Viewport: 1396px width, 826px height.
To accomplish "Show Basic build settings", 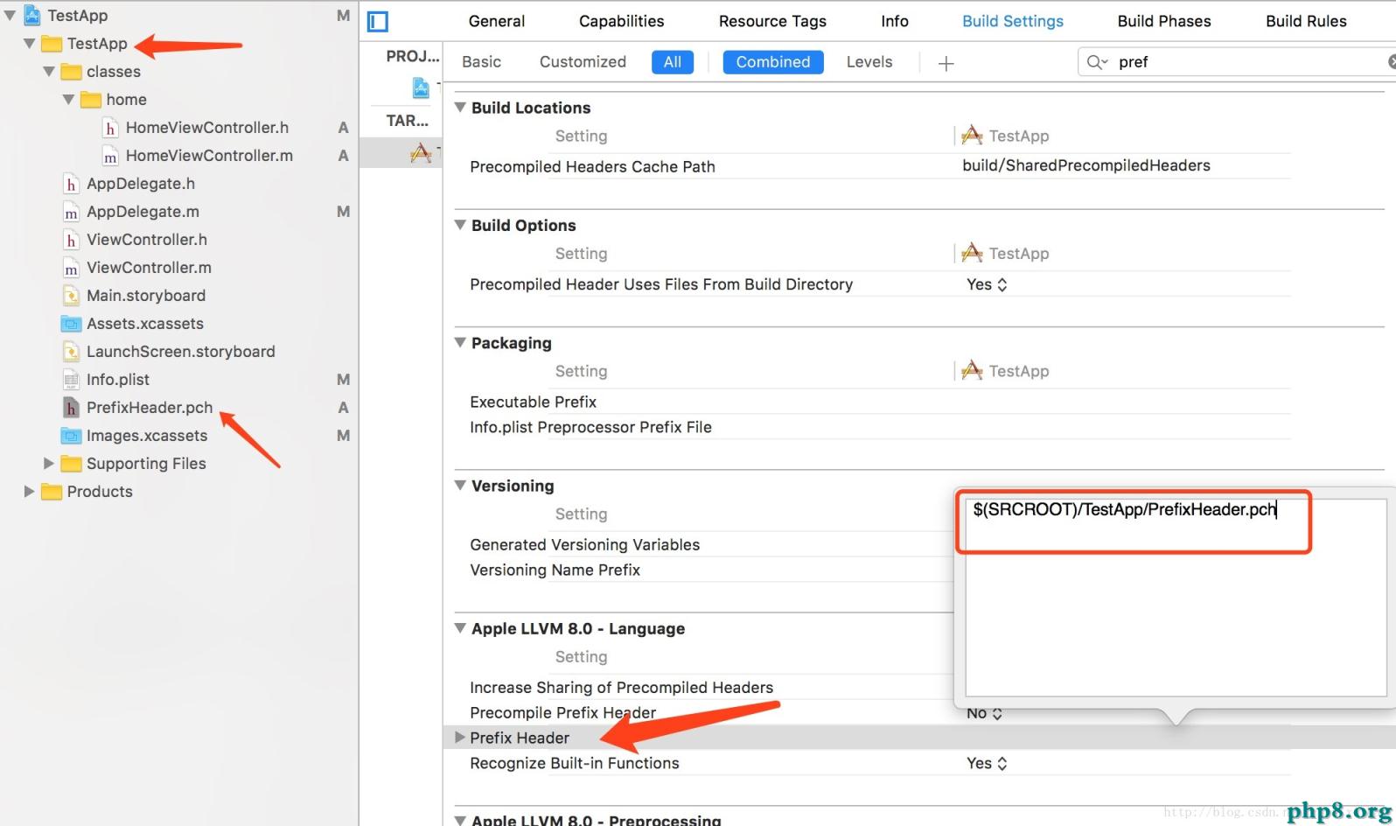I will (481, 62).
